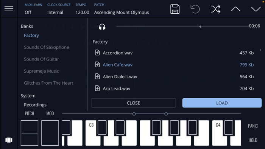The height and width of the screenshot is (149, 265).
Task: Hit the PANIC button
Action: [253, 126]
